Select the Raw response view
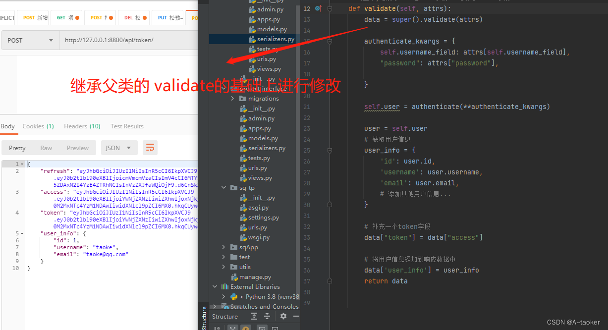Screen dimensions: 608x330 [x=46, y=148]
